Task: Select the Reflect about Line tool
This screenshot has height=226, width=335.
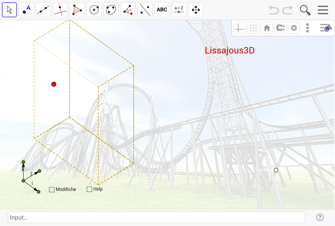Action: [145, 10]
